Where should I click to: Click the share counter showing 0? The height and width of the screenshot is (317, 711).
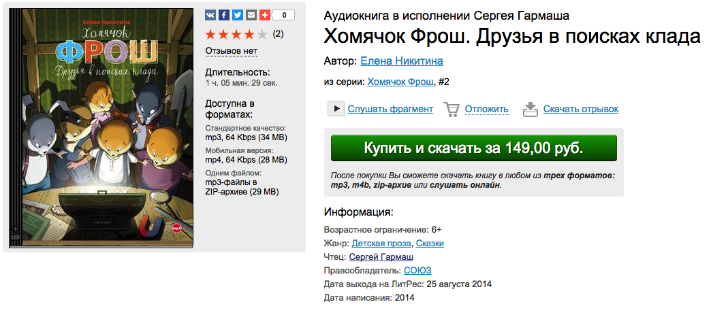tap(284, 15)
